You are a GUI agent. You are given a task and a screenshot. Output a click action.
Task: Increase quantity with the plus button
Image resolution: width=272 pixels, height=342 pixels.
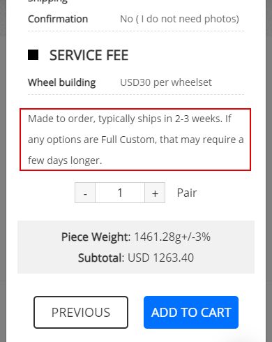pyautogui.click(x=155, y=193)
